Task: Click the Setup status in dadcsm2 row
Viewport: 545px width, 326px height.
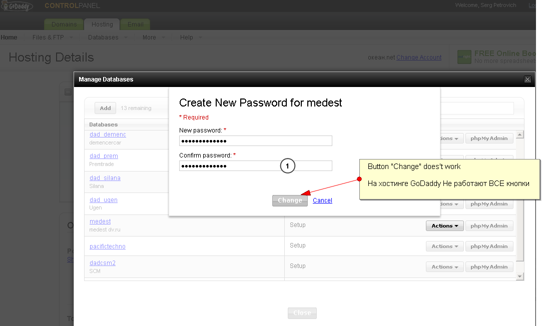Action: [298, 266]
